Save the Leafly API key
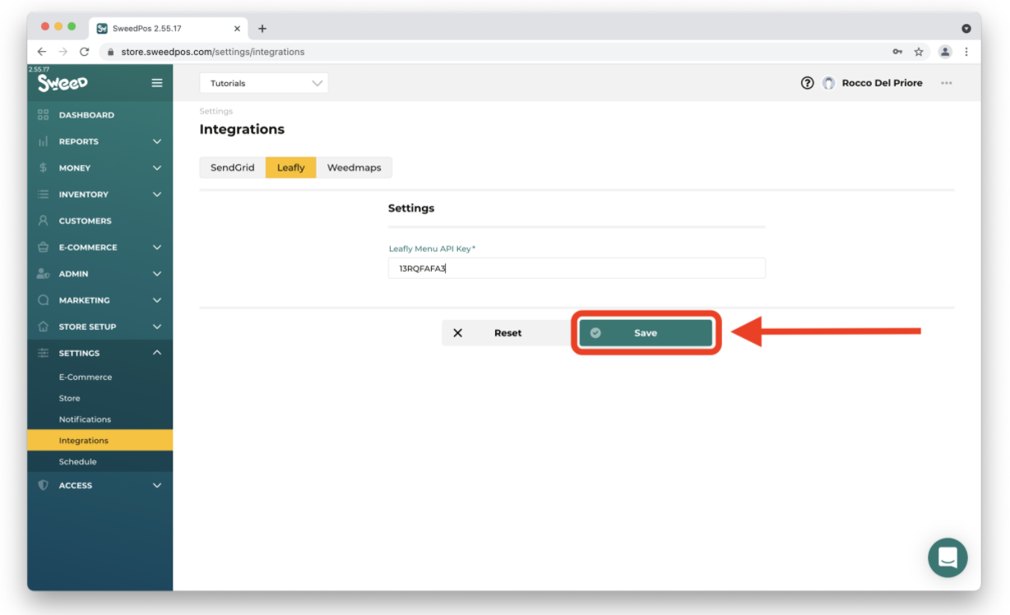This screenshot has width=1010, height=615. (x=646, y=333)
